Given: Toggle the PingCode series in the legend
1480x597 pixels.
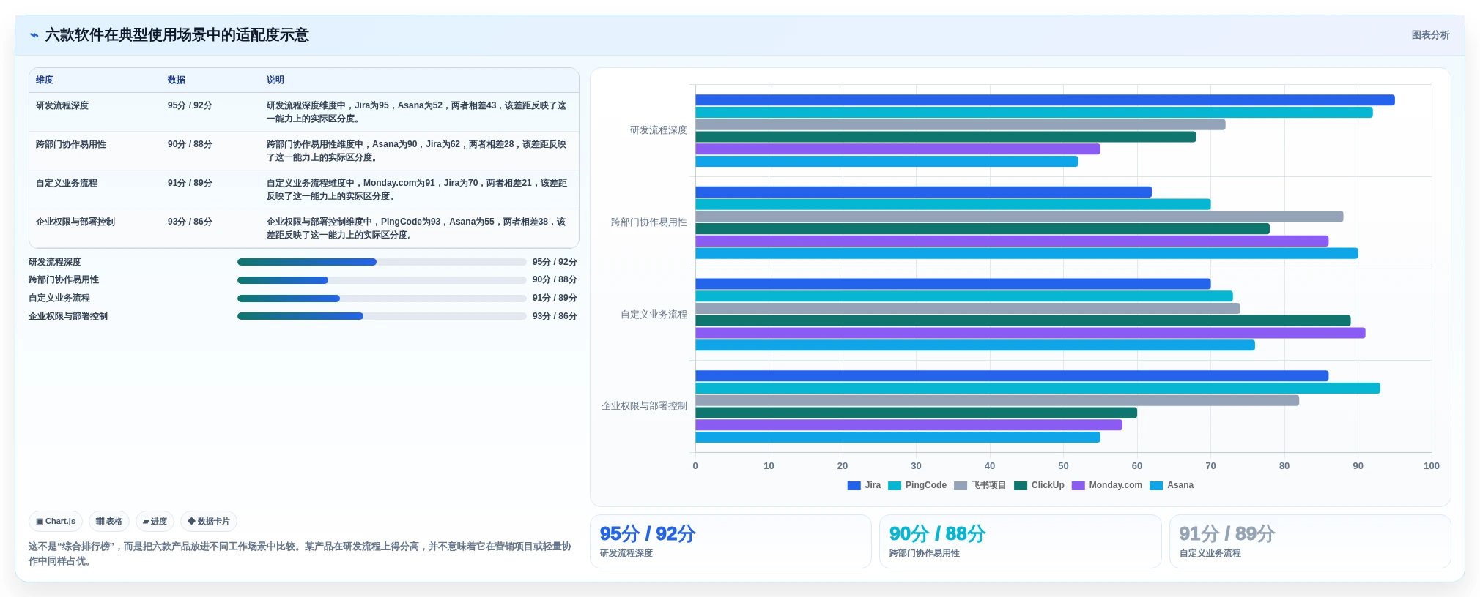Looking at the screenshot, I should point(917,485).
